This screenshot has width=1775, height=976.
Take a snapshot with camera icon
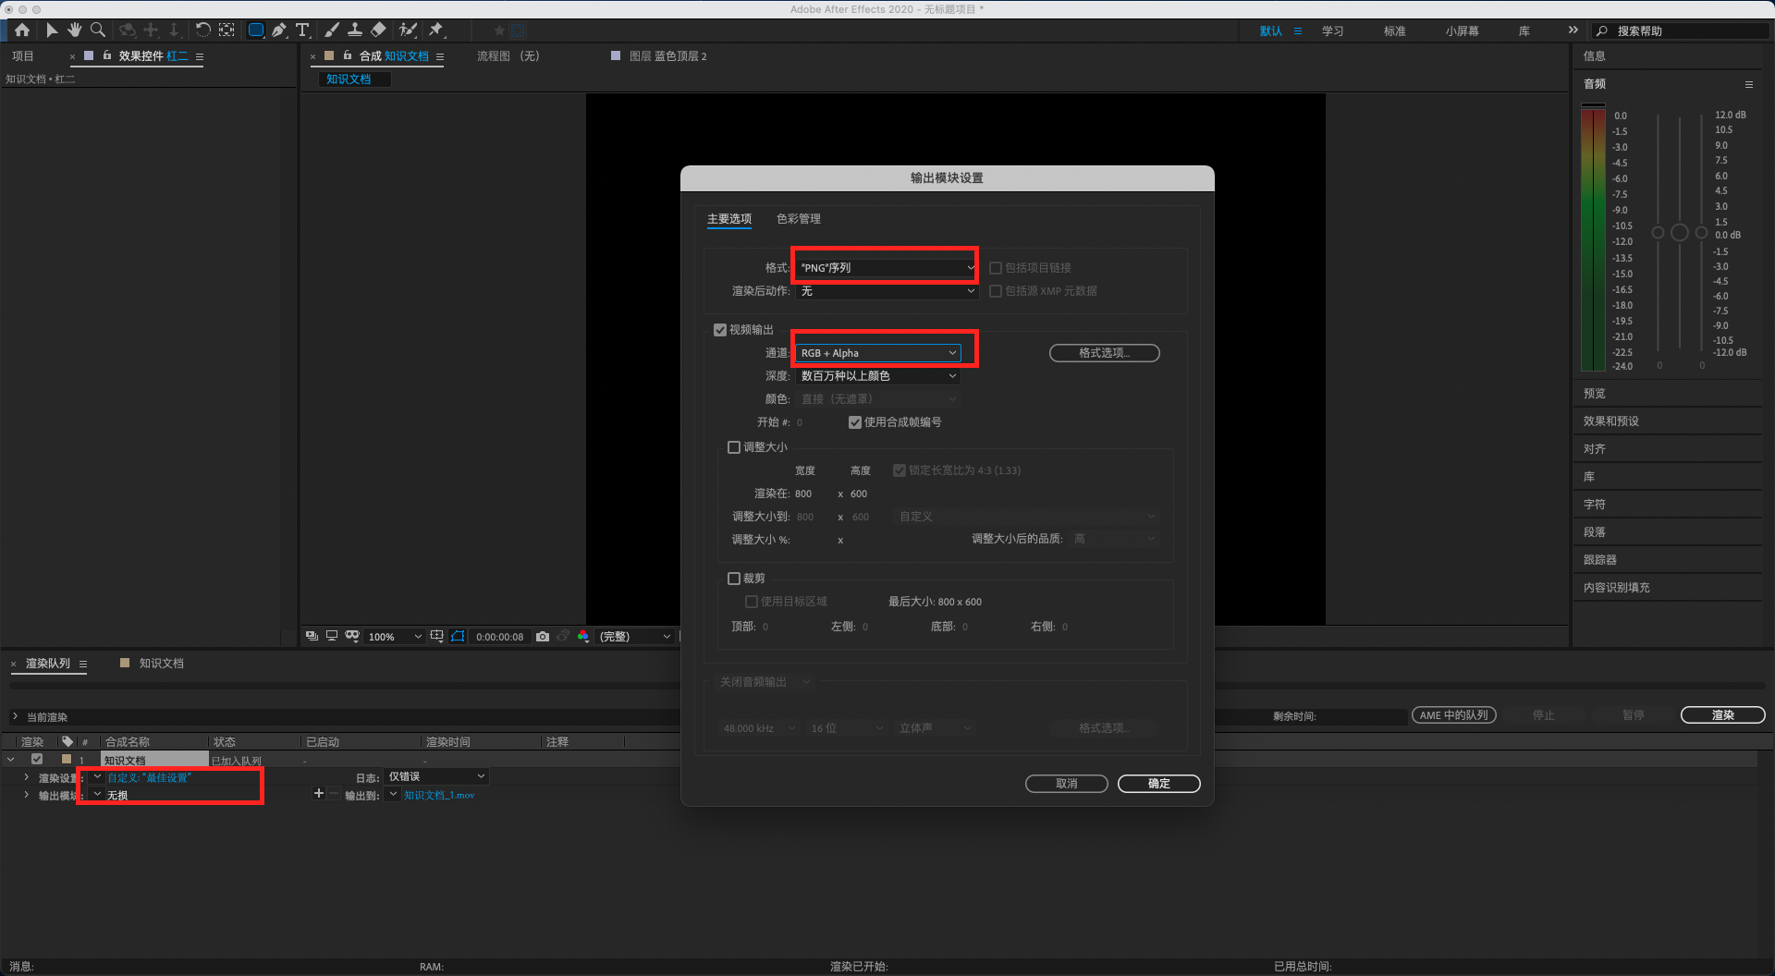pyautogui.click(x=543, y=637)
